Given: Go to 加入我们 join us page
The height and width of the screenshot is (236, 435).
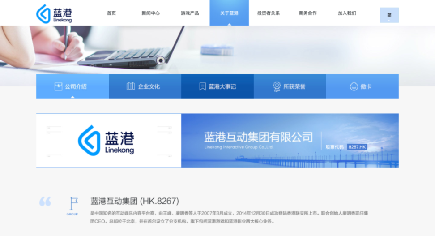Looking at the screenshot, I should [347, 13].
